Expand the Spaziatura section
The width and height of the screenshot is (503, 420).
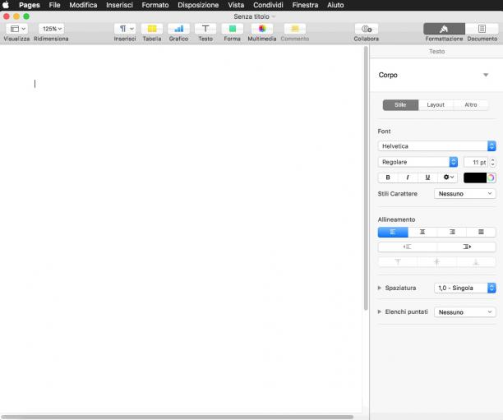pyautogui.click(x=380, y=288)
